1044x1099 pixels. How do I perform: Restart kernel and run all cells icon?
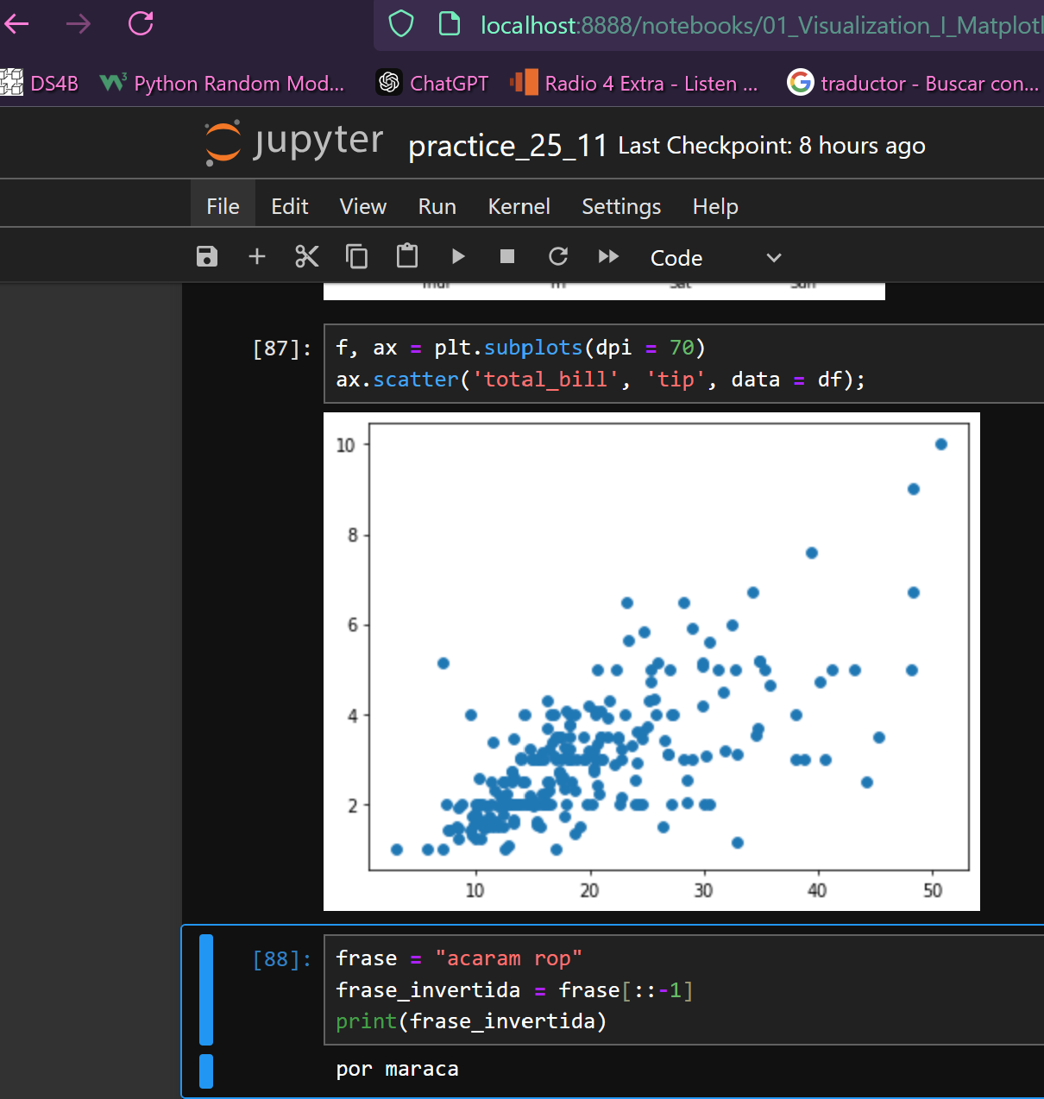click(x=608, y=256)
